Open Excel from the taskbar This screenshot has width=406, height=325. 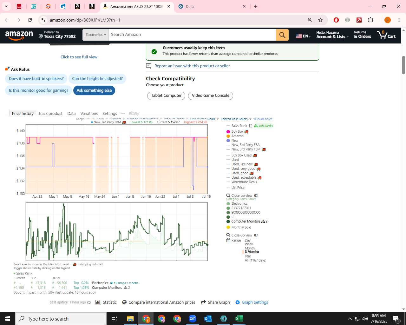click(239, 319)
